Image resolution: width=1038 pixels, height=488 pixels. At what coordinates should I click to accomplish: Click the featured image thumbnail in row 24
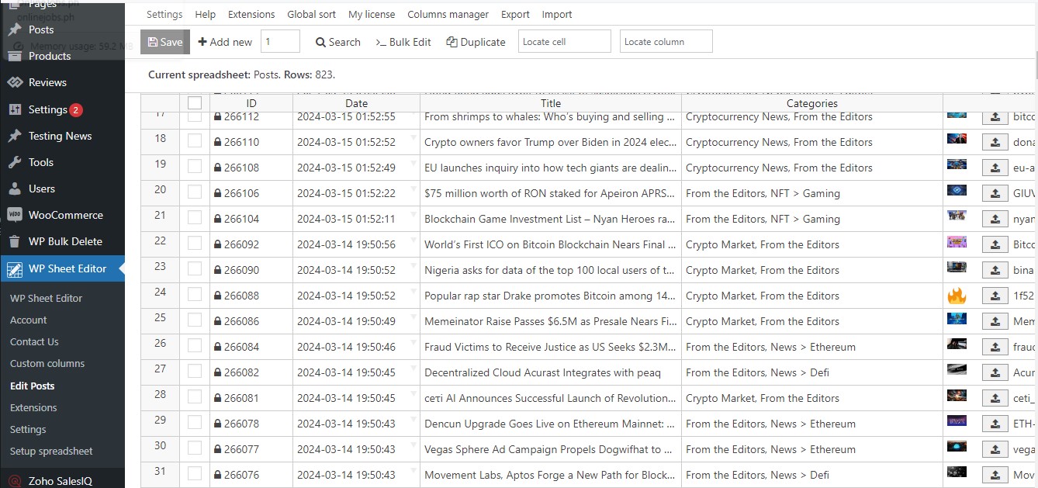coord(957,296)
